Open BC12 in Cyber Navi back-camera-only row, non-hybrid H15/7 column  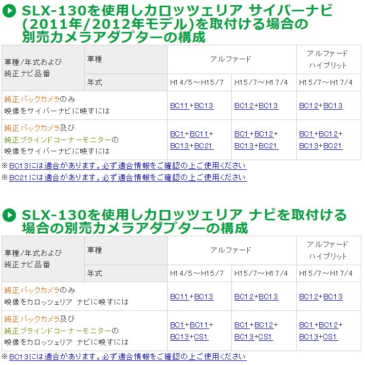[x=244, y=106]
